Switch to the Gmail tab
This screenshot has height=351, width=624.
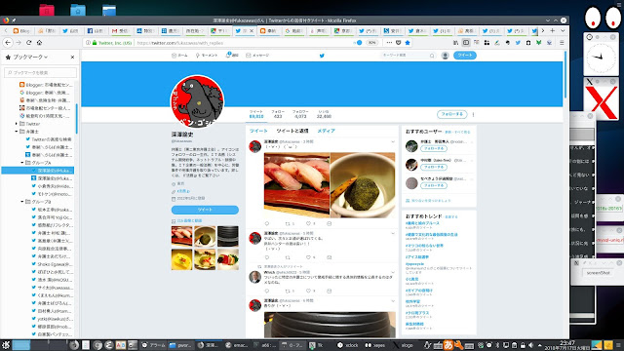[x=121, y=30]
